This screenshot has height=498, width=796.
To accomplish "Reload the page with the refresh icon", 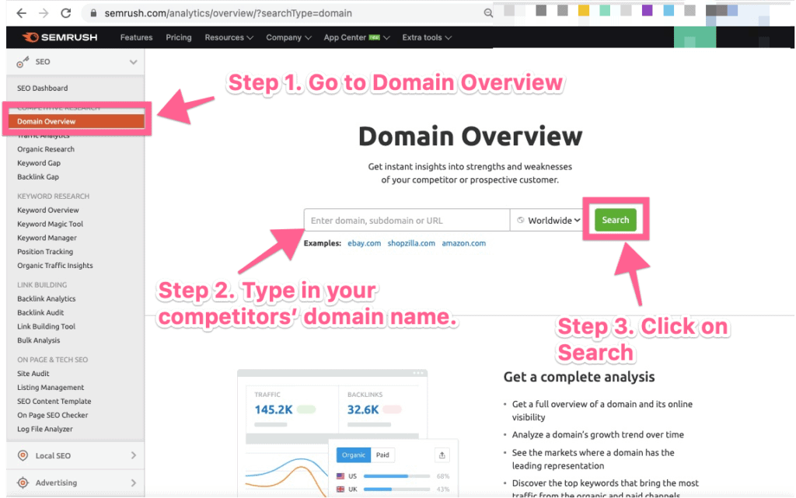I will pyautogui.click(x=65, y=13).
